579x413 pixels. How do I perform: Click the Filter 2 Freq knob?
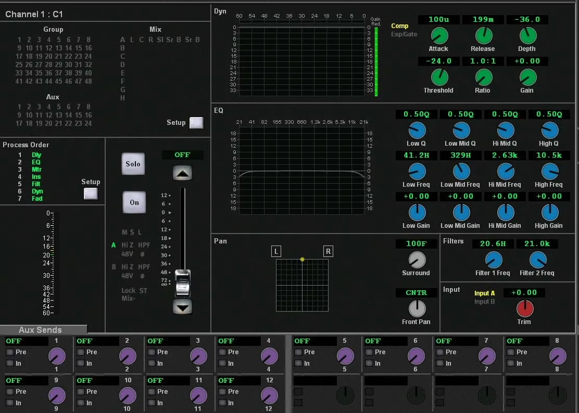(x=538, y=260)
